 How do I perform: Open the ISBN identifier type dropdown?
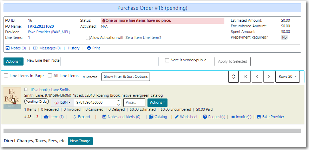tap(63, 103)
